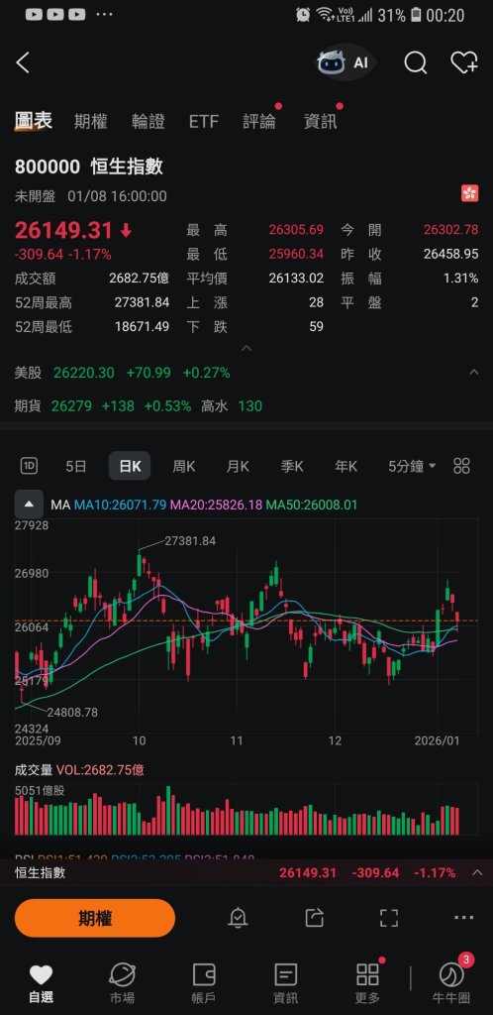Image resolution: width=493 pixels, height=1015 pixels.
Task: Add to watchlist with heart-plus icon
Action: pyautogui.click(x=464, y=62)
